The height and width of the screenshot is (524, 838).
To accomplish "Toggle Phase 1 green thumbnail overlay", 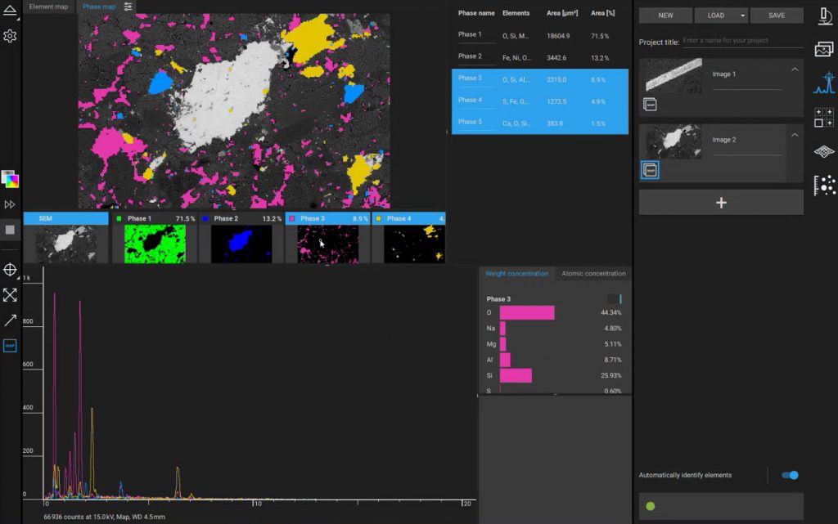I will pyautogui.click(x=155, y=244).
